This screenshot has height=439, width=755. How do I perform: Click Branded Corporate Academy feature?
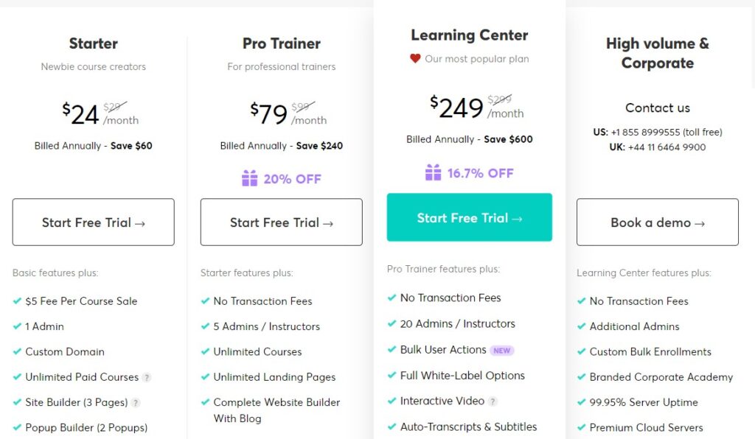pos(661,377)
